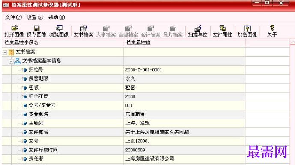Click the 打开图像 (open image) toolbar icon
295x165 pixels.
click(x=14, y=28)
